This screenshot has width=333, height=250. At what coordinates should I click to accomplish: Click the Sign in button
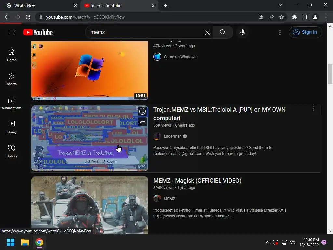[305, 32]
